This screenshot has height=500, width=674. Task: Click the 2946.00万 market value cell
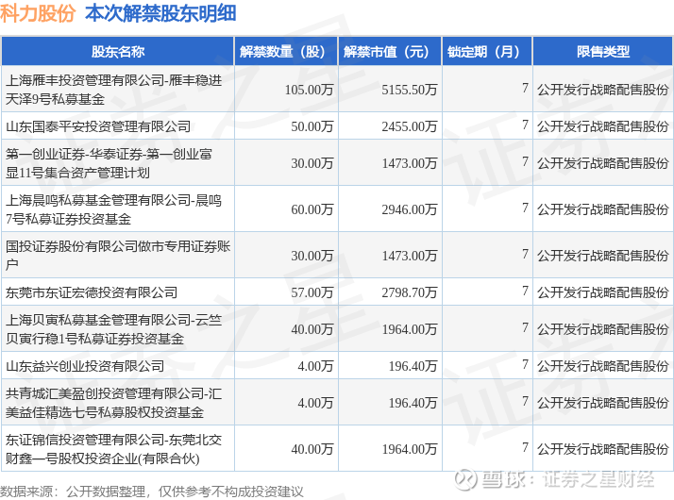[410, 209]
